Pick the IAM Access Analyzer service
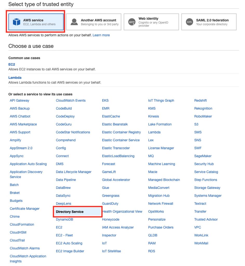This screenshot has width=245, height=266. [118, 228]
